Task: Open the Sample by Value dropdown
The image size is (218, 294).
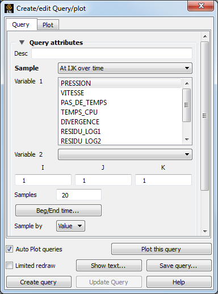Action: click(x=70, y=226)
